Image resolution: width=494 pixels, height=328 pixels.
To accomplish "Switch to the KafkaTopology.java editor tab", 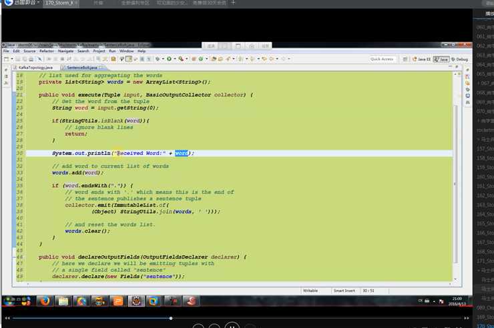I will [x=33, y=67].
